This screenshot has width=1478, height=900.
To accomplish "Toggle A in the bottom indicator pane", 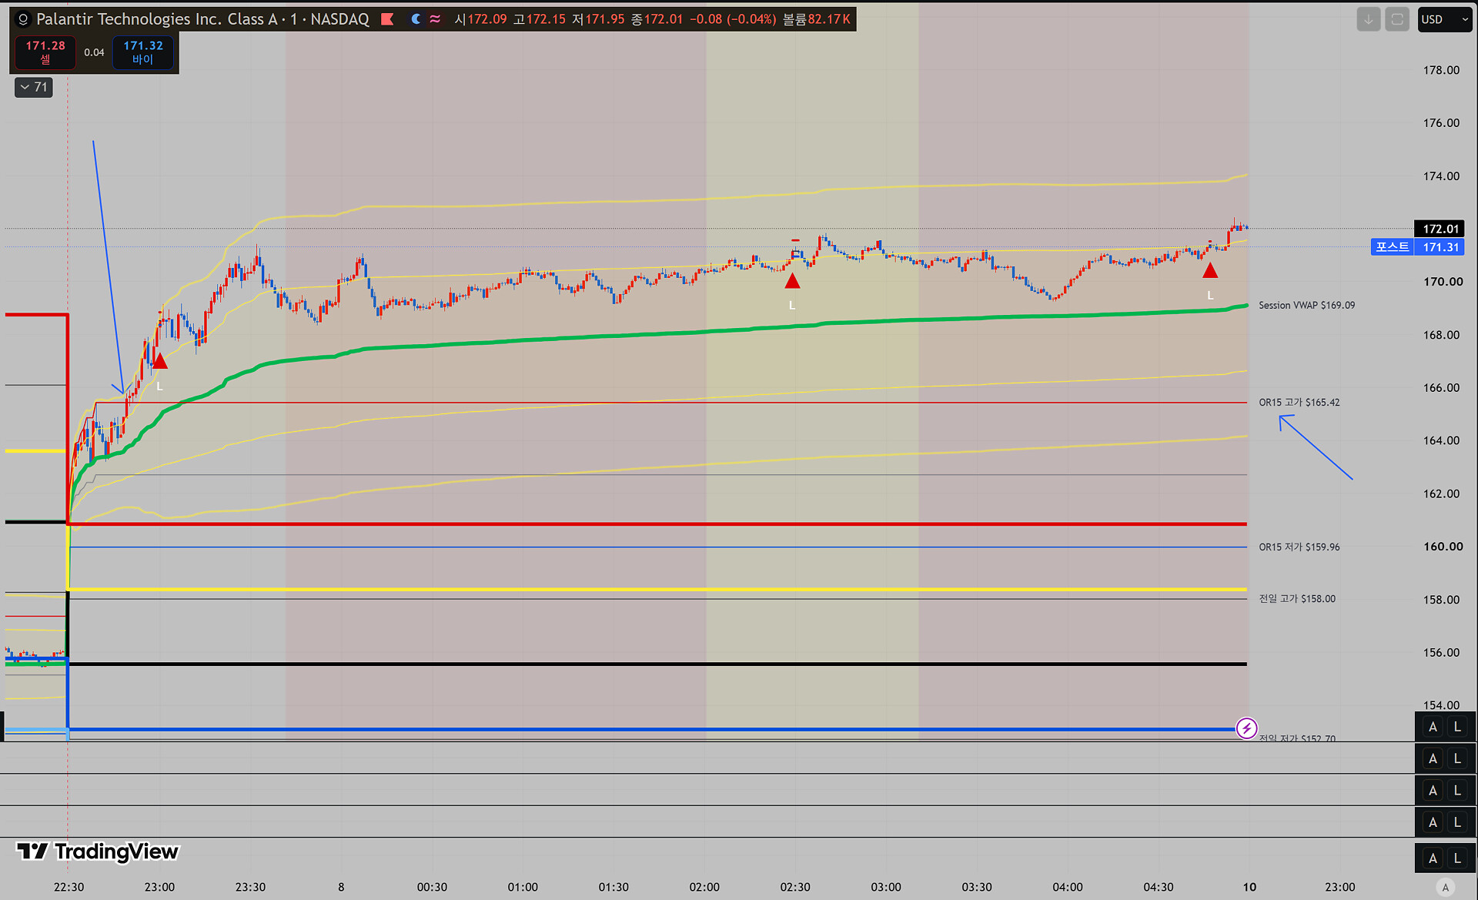I will pyautogui.click(x=1433, y=858).
